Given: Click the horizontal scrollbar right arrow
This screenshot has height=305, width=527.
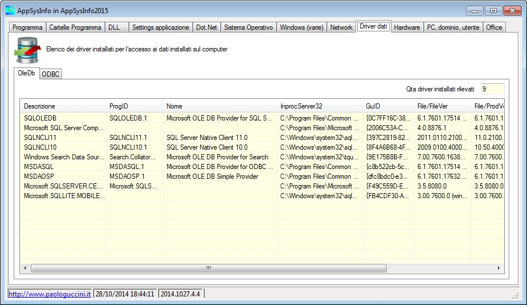Looking at the screenshot, I should pos(498,268).
